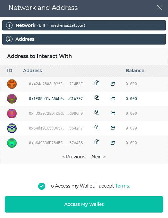
Task: Click the Access My Wallet button
Action: click(x=84, y=204)
